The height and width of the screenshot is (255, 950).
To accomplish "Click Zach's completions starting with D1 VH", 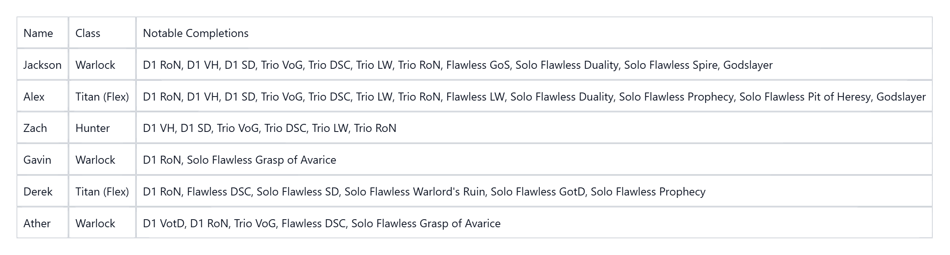I will pos(269,128).
